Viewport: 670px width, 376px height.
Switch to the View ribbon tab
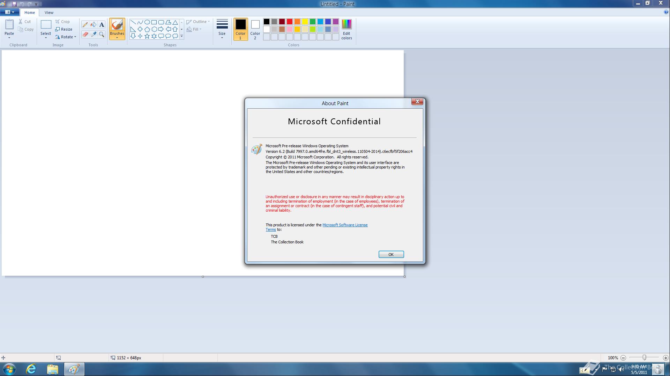tap(49, 13)
